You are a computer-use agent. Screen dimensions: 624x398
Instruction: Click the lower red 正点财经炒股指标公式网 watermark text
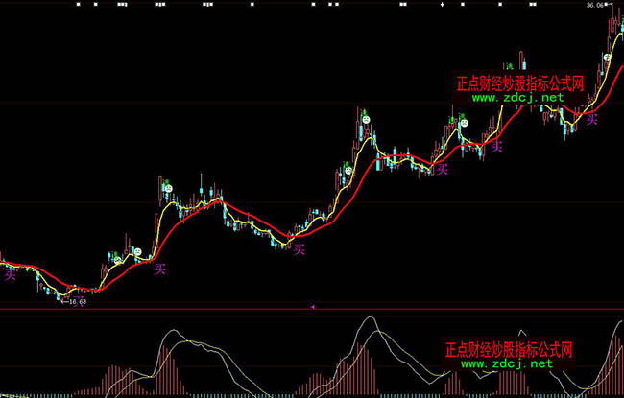tap(509, 349)
